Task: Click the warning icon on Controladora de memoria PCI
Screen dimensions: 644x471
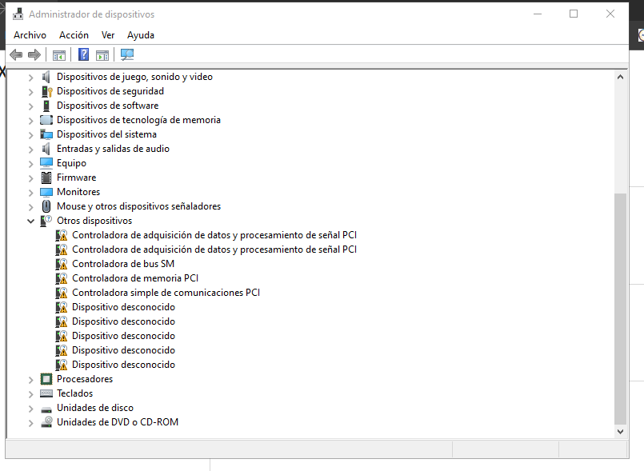Action: tap(62, 277)
